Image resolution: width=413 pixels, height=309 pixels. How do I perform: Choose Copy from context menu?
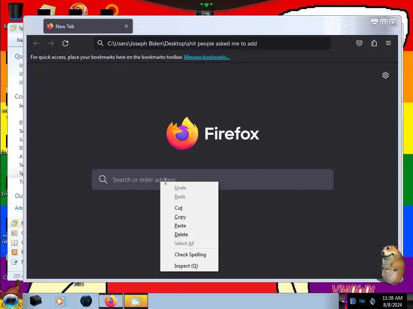click(190, 217)
